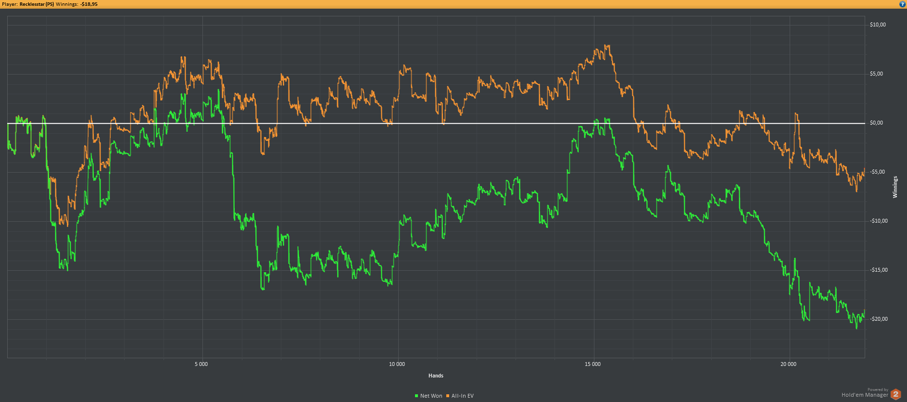
Task: Select the Powered by Hold'em Manager text
Action: coord(865,393)
